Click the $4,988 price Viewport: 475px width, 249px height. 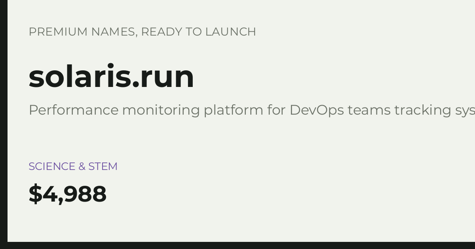click(68, 194)
